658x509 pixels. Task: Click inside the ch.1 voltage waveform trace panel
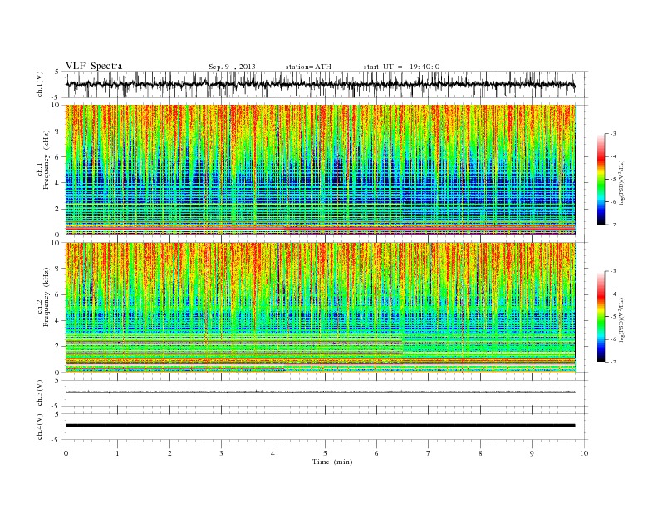tap(327, 84)
